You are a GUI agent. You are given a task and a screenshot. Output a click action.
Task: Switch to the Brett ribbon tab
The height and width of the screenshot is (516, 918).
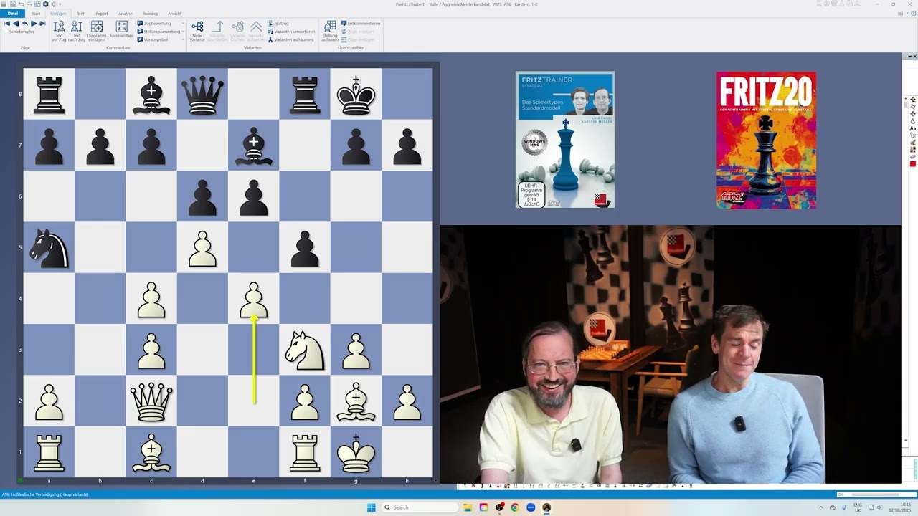(81, 14)
